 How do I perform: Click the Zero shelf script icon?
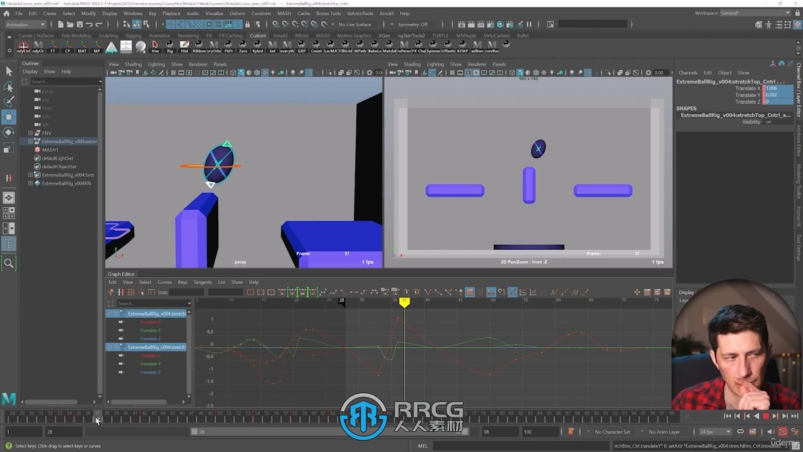(243, 47)
